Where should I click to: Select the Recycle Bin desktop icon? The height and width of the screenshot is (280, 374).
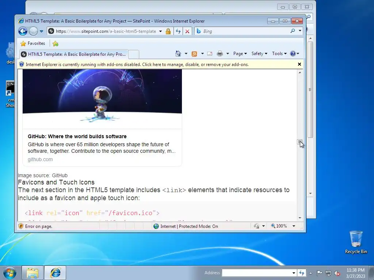tap(356, 242)
